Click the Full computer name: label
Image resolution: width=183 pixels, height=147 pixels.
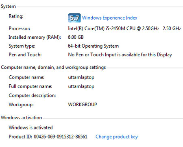pos(30,86)
